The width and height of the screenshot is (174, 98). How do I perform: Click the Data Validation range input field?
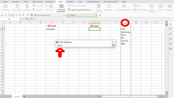pos(84,45)
